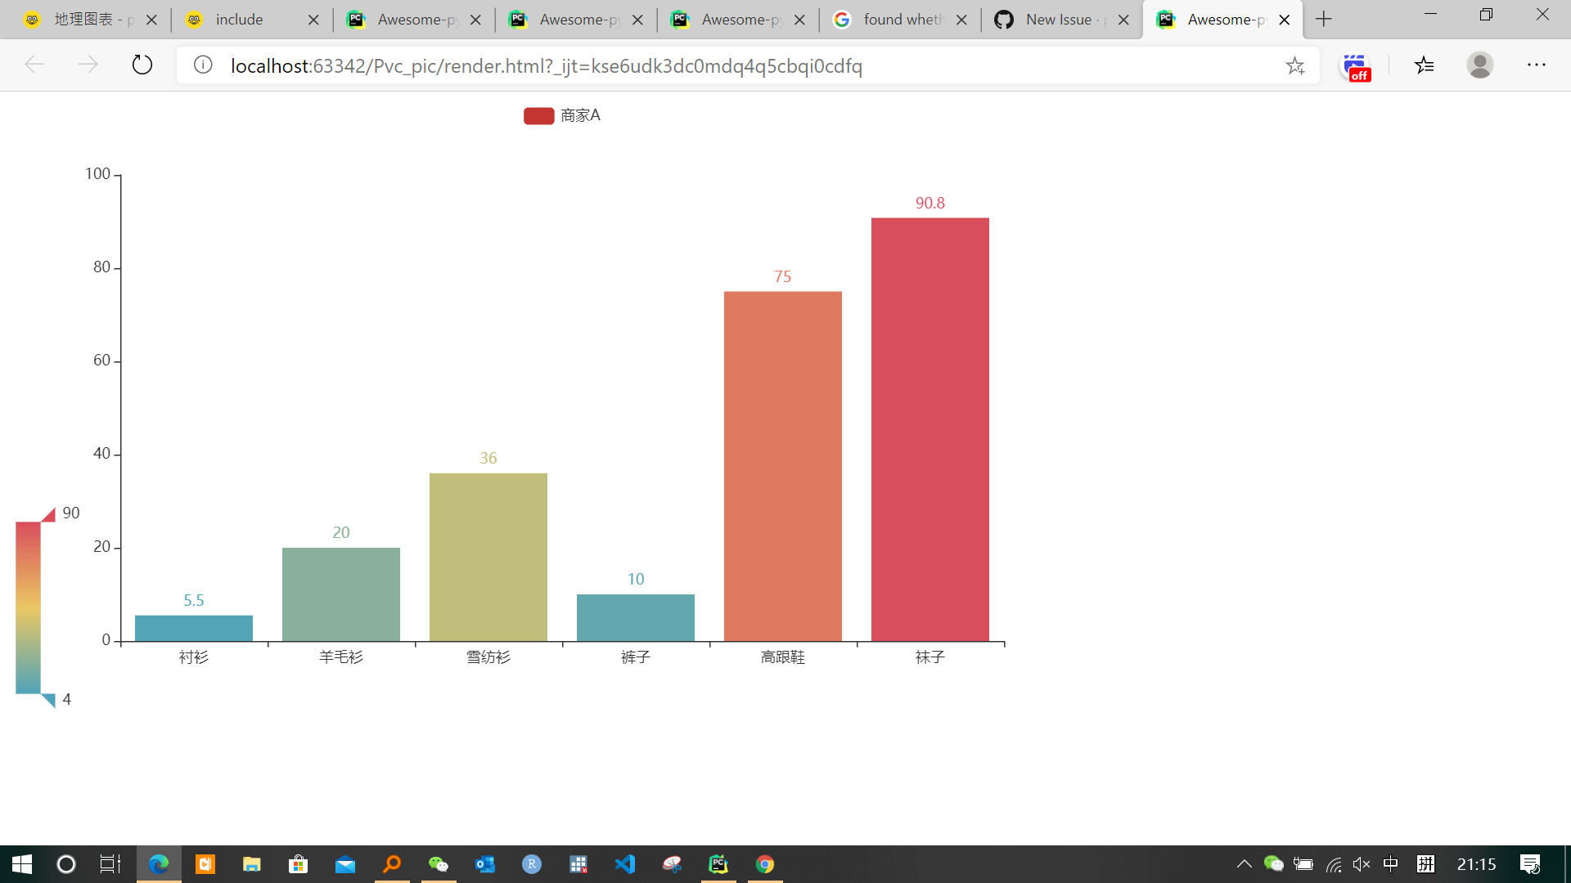Click the visual map top handle at 90
The height and width of the screenshot is (883, 1571).
pyautogui.click(x=49, y=514)
